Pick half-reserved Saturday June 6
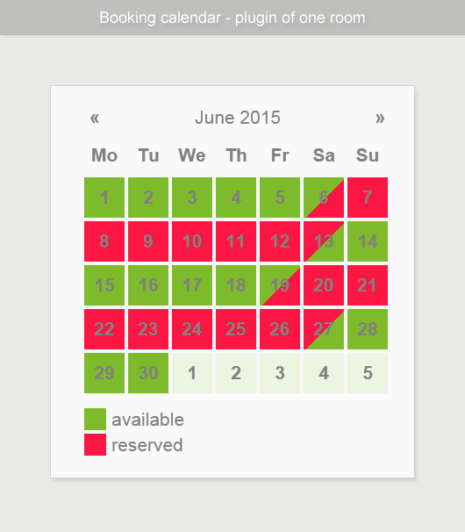 point(324,198)
